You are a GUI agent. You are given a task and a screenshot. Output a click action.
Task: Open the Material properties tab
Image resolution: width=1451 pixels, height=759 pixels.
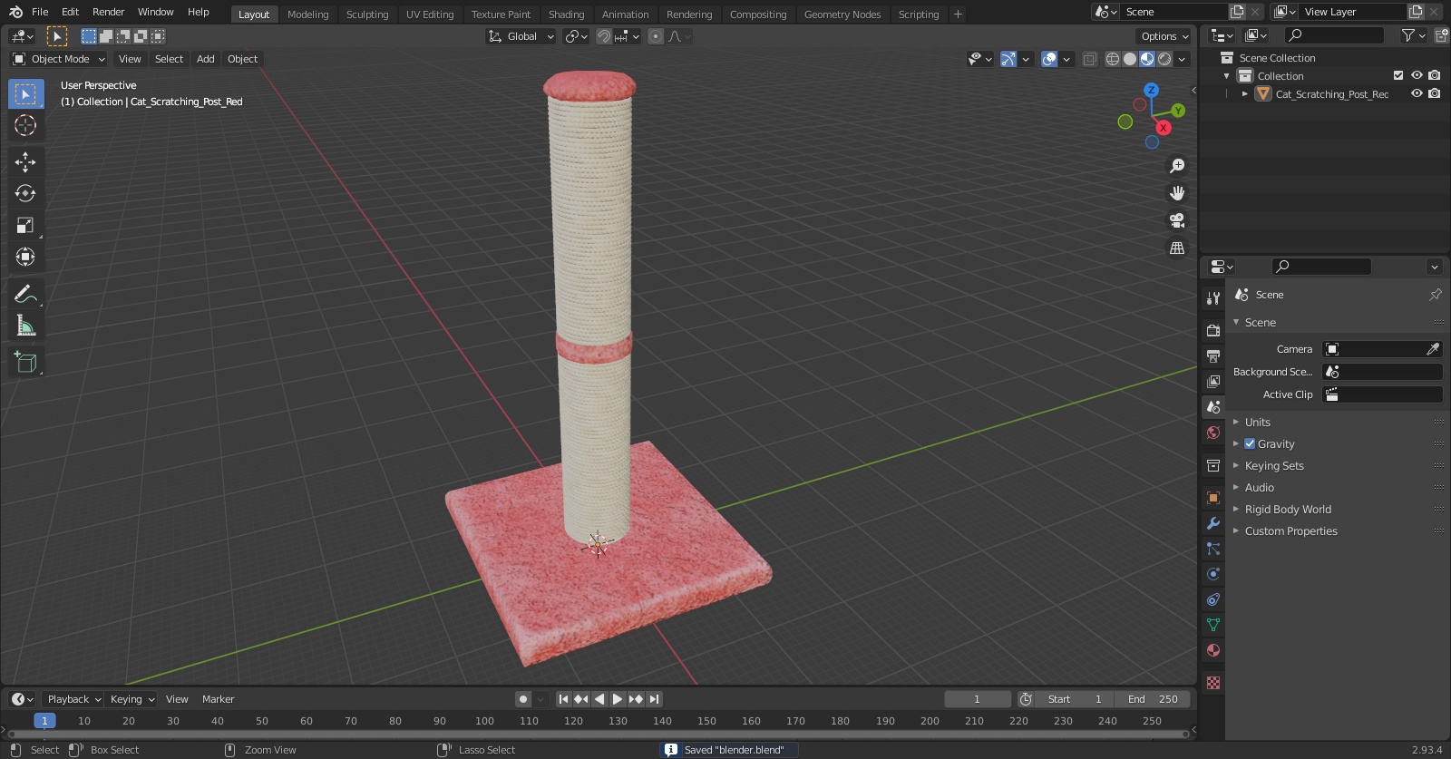point(1213,650)
